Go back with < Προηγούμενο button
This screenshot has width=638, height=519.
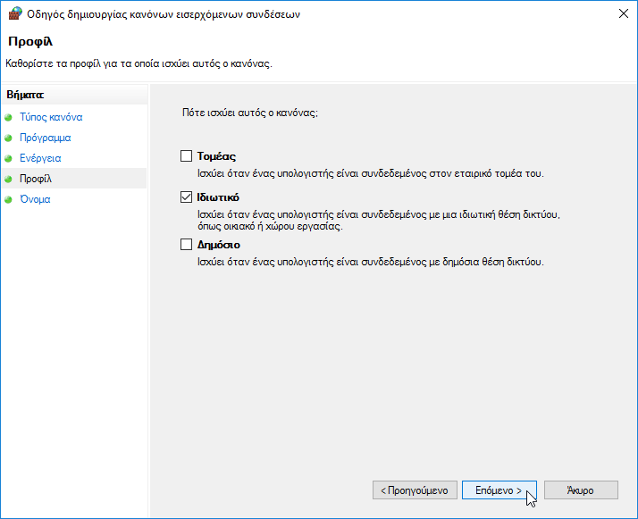click(x=415, y=490)
